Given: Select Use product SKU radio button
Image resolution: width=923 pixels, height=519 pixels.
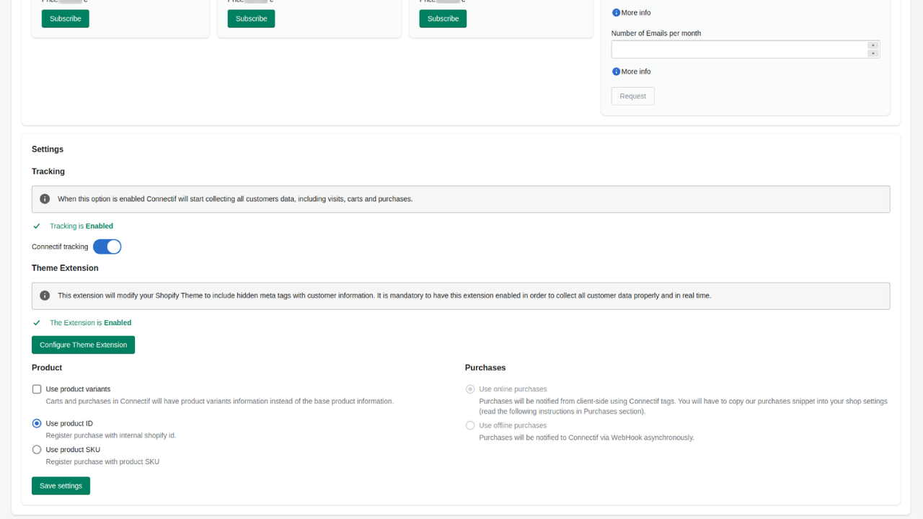Looking at the screenshot, I should 37,450.
